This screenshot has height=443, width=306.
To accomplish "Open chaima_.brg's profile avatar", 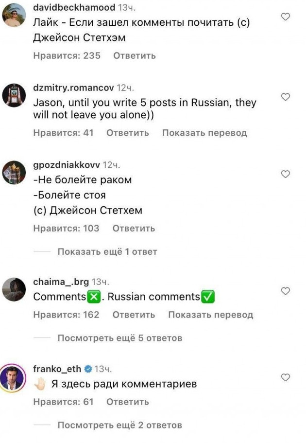I will pos(14,290).
